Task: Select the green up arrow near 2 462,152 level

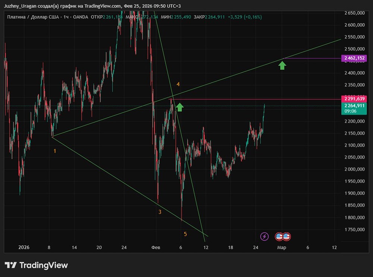Action: coord(282,65)
